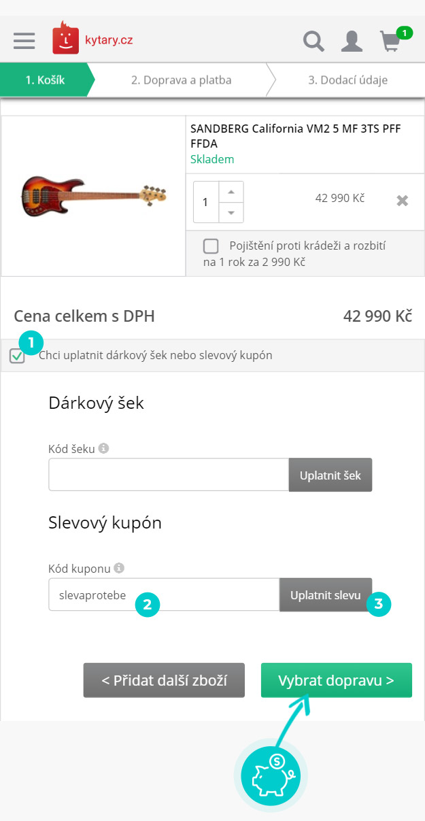This screenshot has height=821, width=425.
Task: Go to Doprava a platba step
Action: 182,80
